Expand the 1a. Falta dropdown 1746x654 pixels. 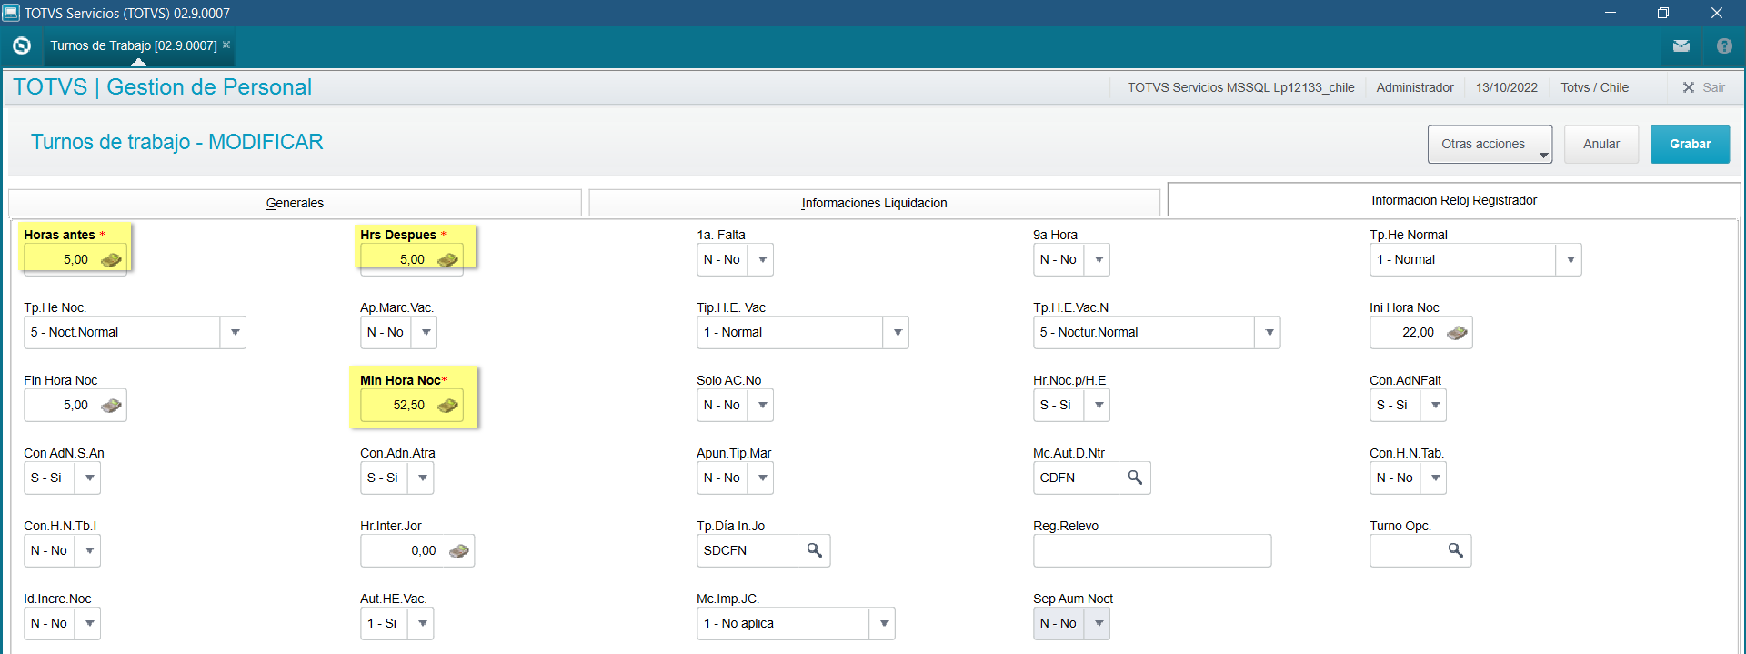pos(762,260)
